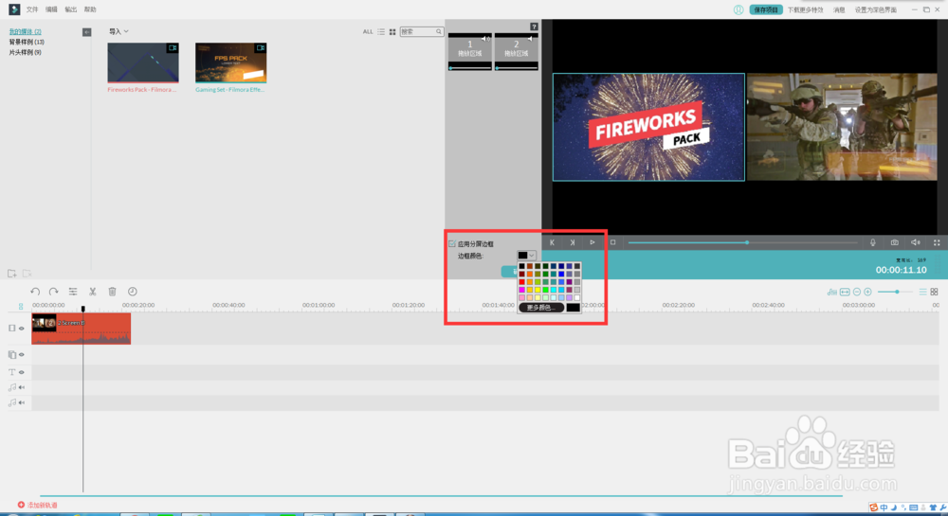Screen dimensions: 948x516
Task: Click the trash delete icon
Action: click(112, 292)
